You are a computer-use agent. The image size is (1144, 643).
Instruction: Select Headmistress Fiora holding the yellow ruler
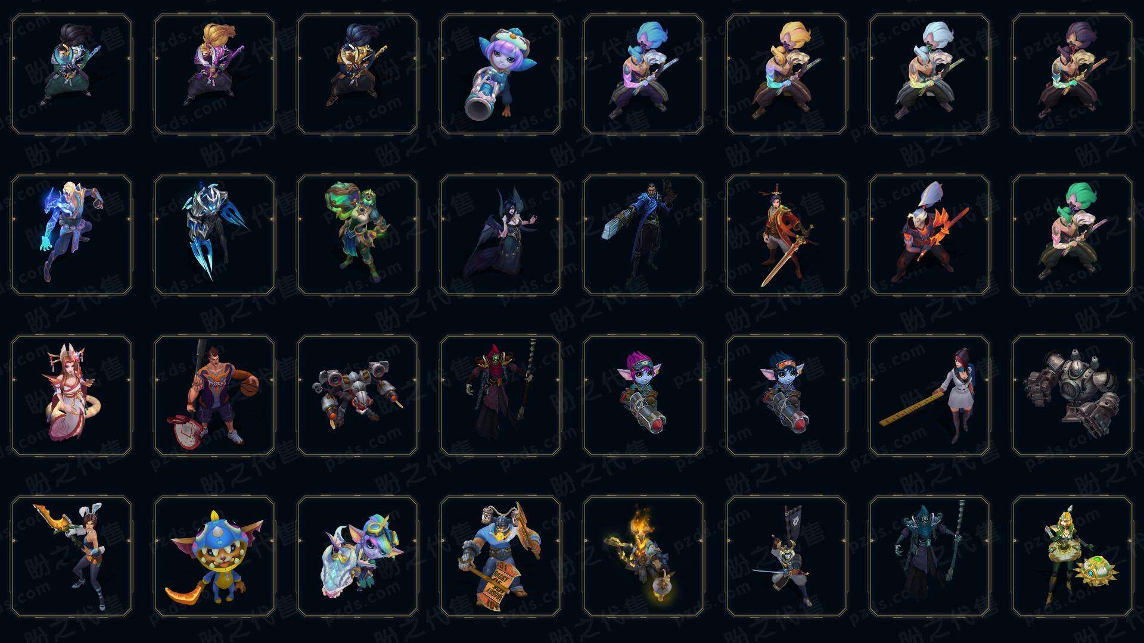[x=929, y=396]
